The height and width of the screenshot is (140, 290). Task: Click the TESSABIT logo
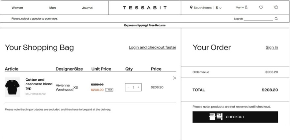click(x=145, y=8)
